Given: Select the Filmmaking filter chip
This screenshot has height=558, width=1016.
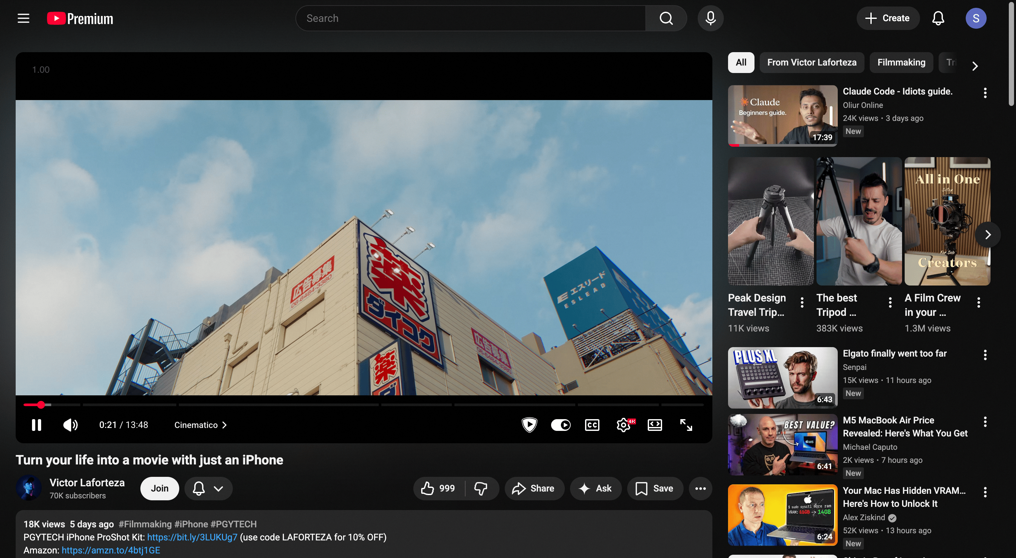Looking at the screenshot, I should pyautogui.click(x=901, y=63).
